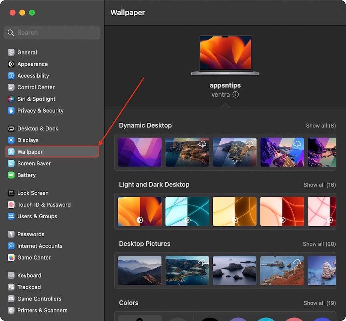Show all 20 Desktop Pictures
346x321 pixels.
tap(319, 244)
